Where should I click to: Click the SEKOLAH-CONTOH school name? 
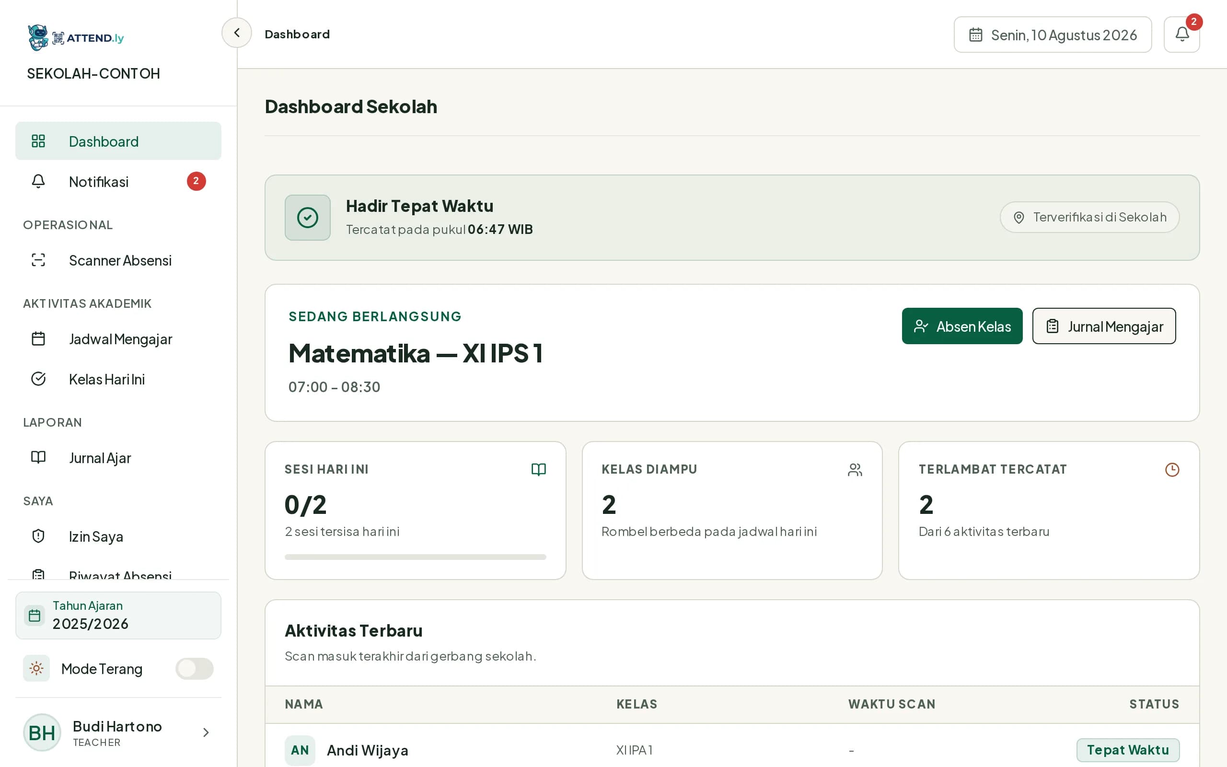pos(93,73)
